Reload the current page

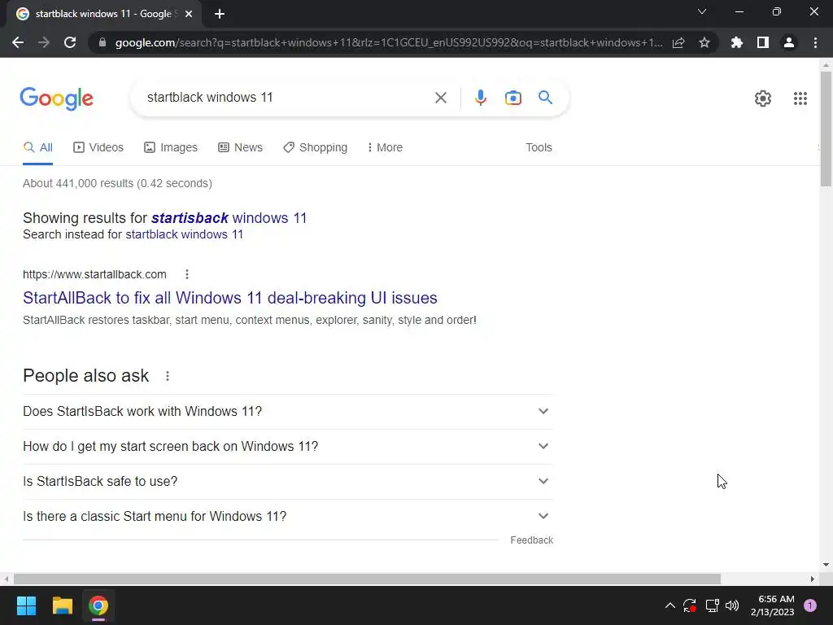(70, 42)
